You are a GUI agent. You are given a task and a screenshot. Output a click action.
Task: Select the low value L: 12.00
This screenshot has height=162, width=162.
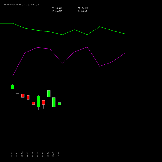pos(83,11)
